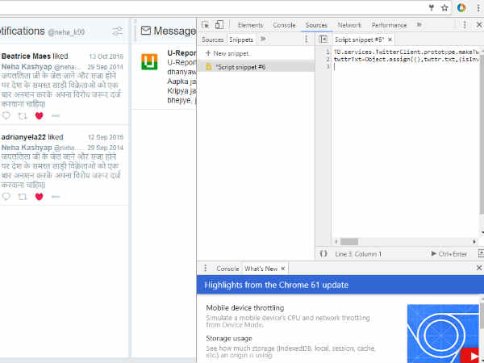Click scrollbar left arrow in editor
Viewport: 484px width, 363px height.
[x=336, y=242]
